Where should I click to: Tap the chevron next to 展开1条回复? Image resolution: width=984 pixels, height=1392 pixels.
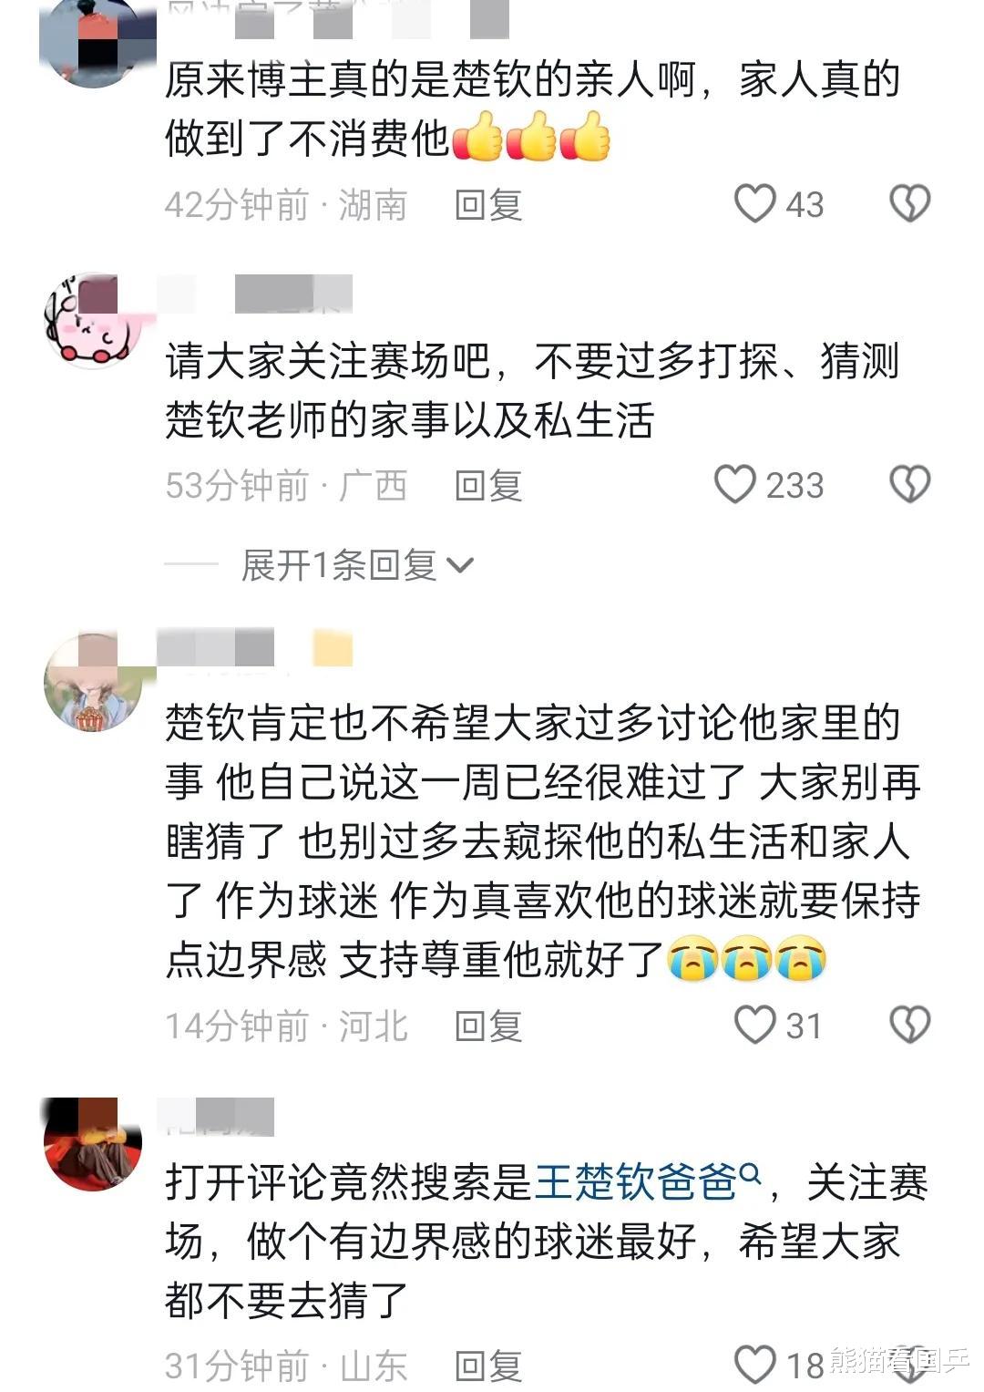(460, 566)
